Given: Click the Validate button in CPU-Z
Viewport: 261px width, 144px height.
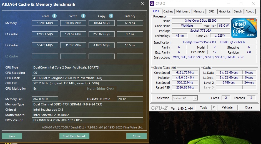Looking at the screenshot, I should [227, 107].
